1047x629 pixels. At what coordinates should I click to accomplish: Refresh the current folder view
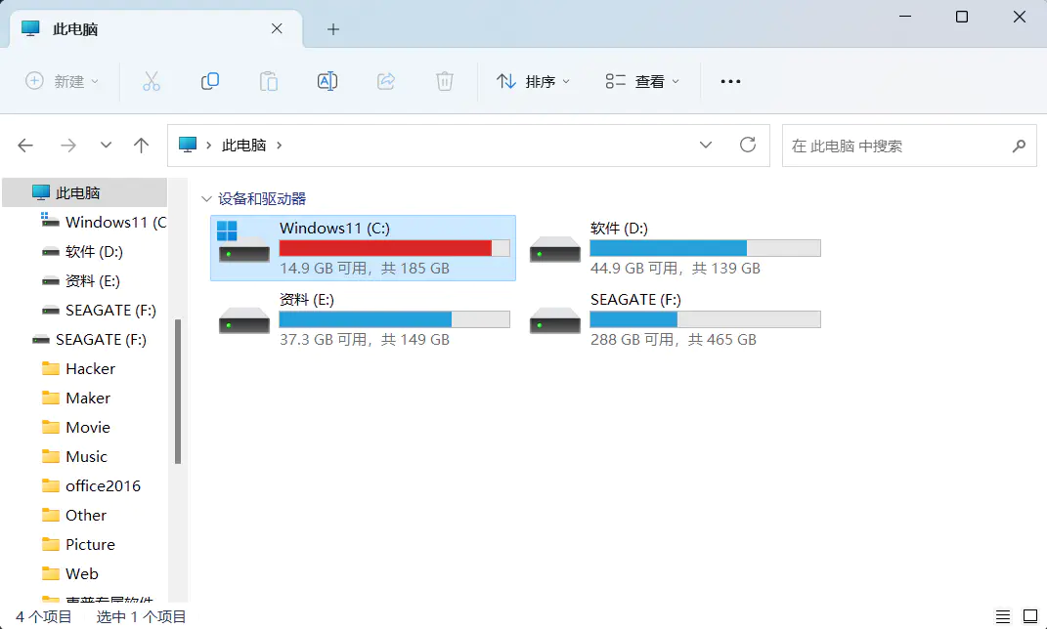(748, 145)
